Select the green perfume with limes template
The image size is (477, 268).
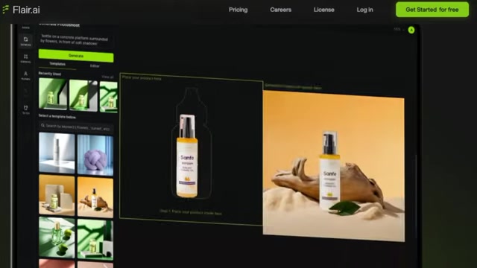pyautogui.click(x=57, y=237)
